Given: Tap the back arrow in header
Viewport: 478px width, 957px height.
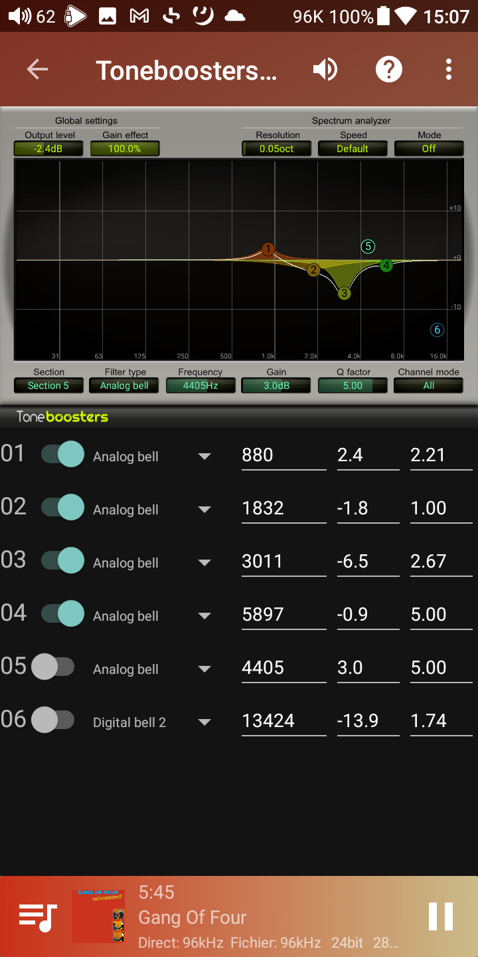Looking at the screenshot, I should click(x=37, y=69).
